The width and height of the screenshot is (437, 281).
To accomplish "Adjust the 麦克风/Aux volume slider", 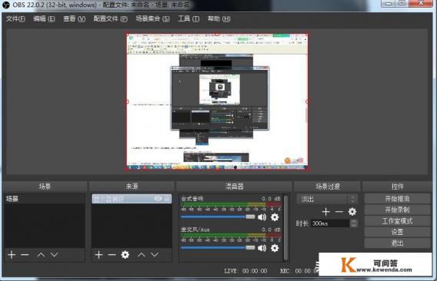I will [x=218, y=248].
